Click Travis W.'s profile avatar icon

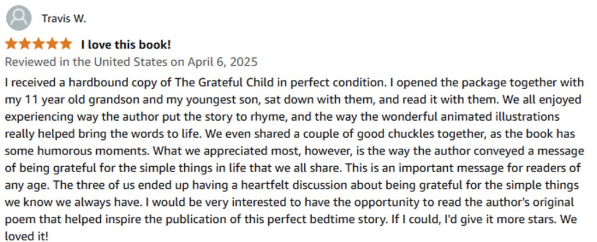pos(19,19)
